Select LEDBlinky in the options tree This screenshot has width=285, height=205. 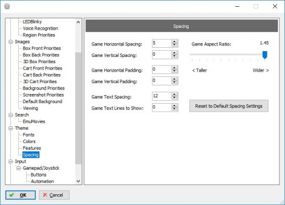[32, 22]
